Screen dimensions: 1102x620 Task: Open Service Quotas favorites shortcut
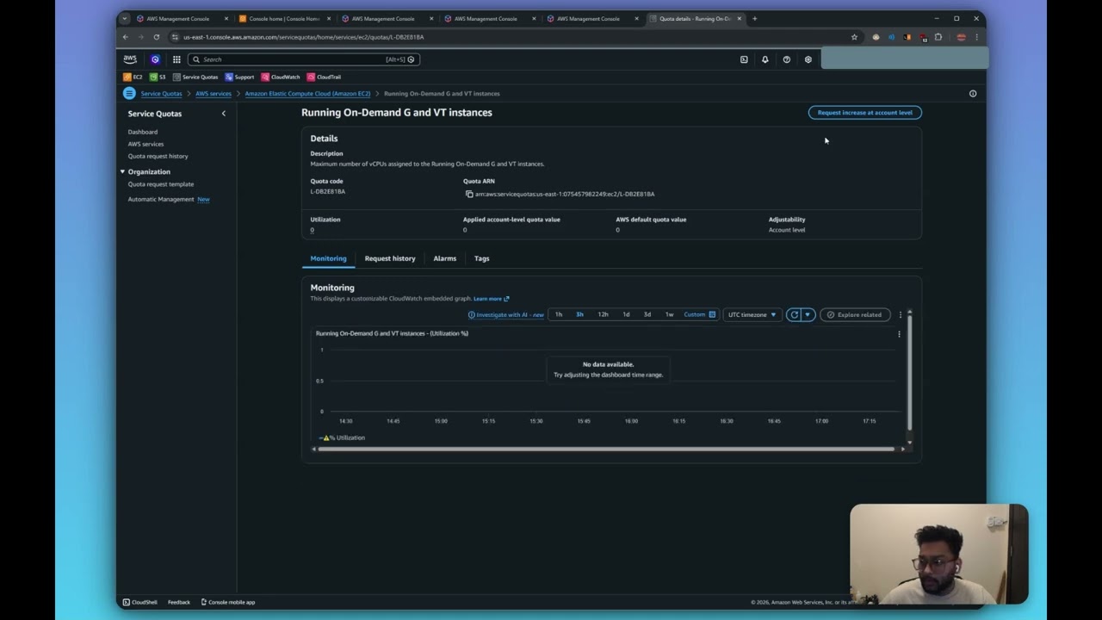point(195,77)
